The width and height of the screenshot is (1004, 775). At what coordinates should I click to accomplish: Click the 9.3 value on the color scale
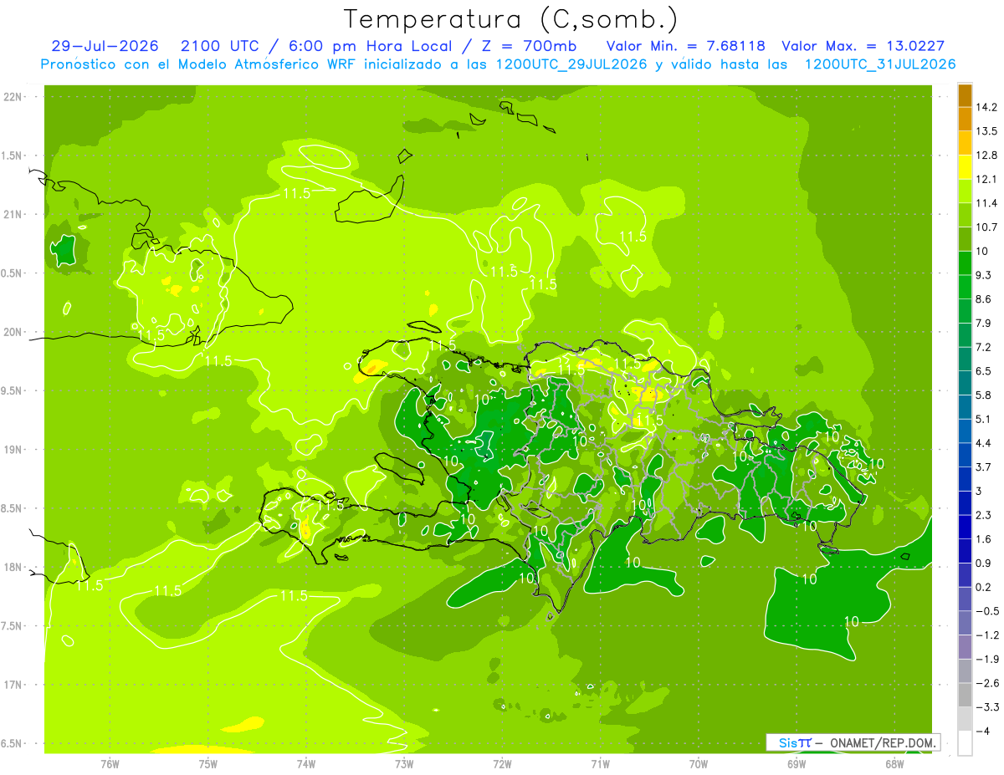click(984, 275)
